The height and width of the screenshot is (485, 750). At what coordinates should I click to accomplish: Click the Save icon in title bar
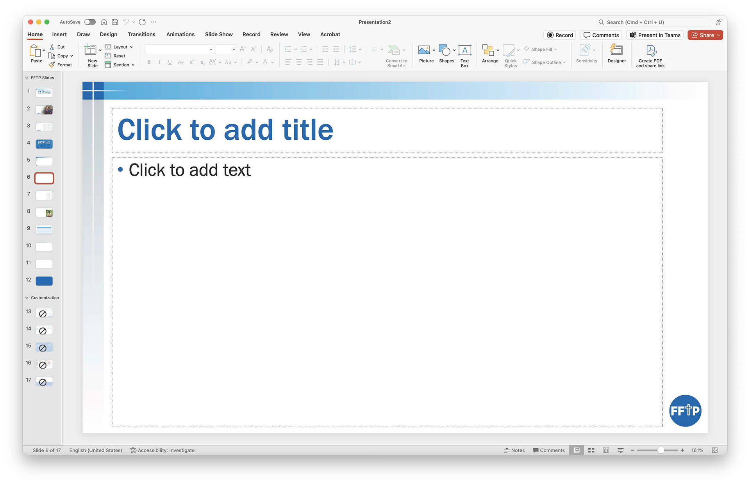coord(115,22)
